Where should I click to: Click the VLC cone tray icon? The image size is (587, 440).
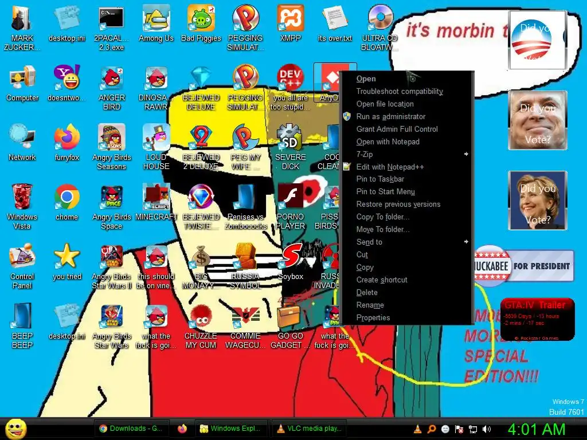[417, 429]
